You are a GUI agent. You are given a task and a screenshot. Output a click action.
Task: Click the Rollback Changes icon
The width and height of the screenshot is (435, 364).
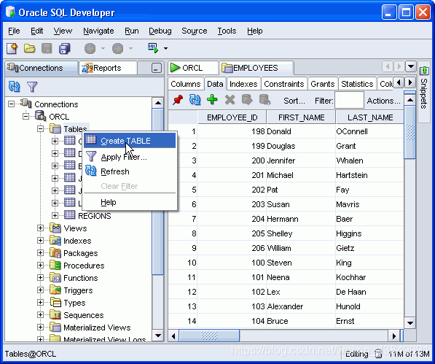pyautogui.click(x=264, y=100)
